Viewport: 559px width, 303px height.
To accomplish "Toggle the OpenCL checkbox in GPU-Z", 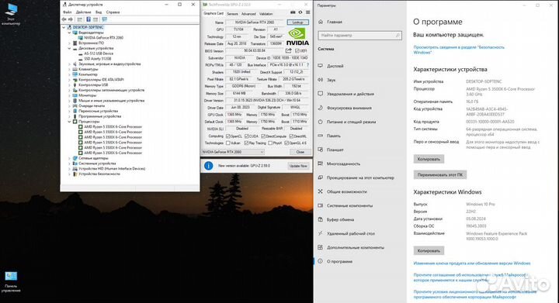I will pos(227,136).
